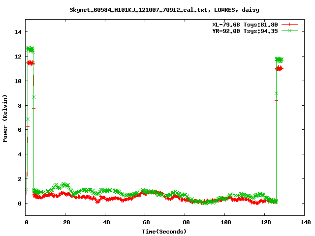Screen dimensions: 315x236
Task: Click the green cal-on cluster near time 128
Action: pos(279,59)
